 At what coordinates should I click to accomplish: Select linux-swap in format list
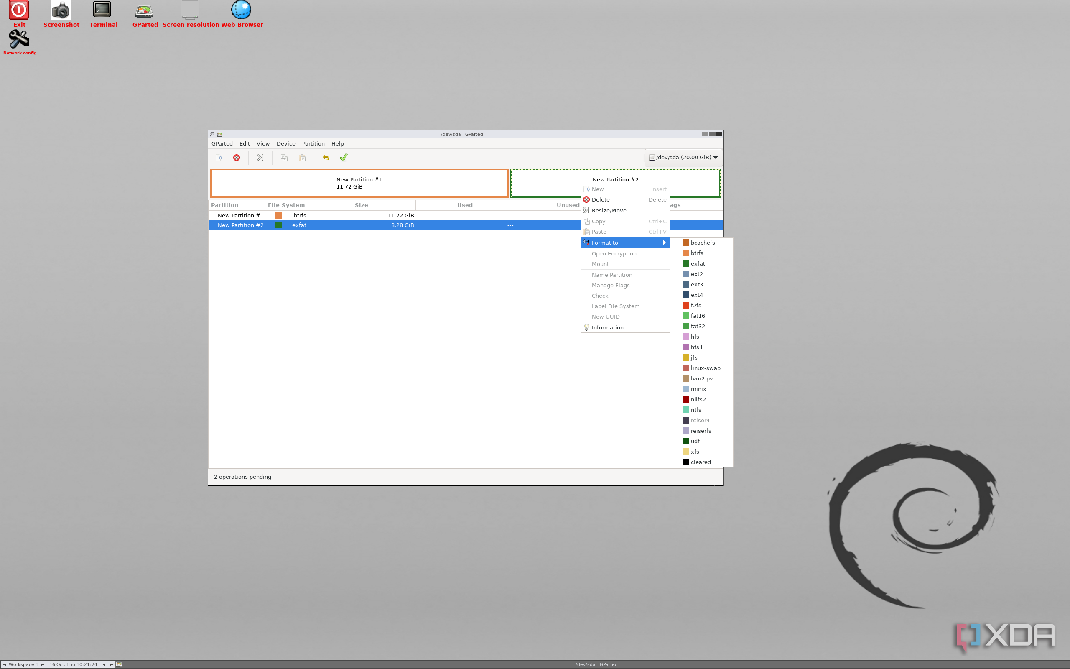pyautogui.click(x=702, y=368)
